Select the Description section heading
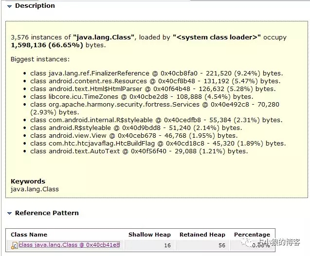Screen dimensions: 310x256 [x=35, y=6]
